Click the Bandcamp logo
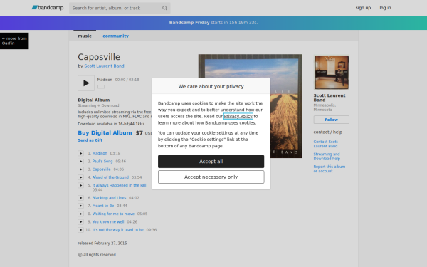Viewport: 427px width, 267px height. 48,8
